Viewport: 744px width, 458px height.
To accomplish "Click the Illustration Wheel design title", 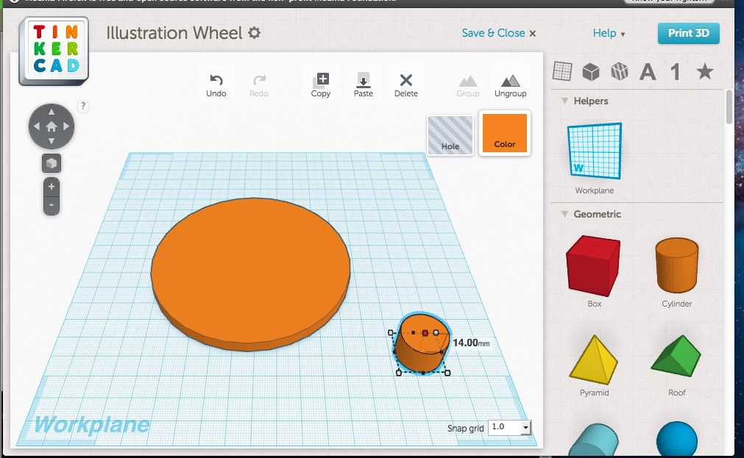I will point(174,32).
